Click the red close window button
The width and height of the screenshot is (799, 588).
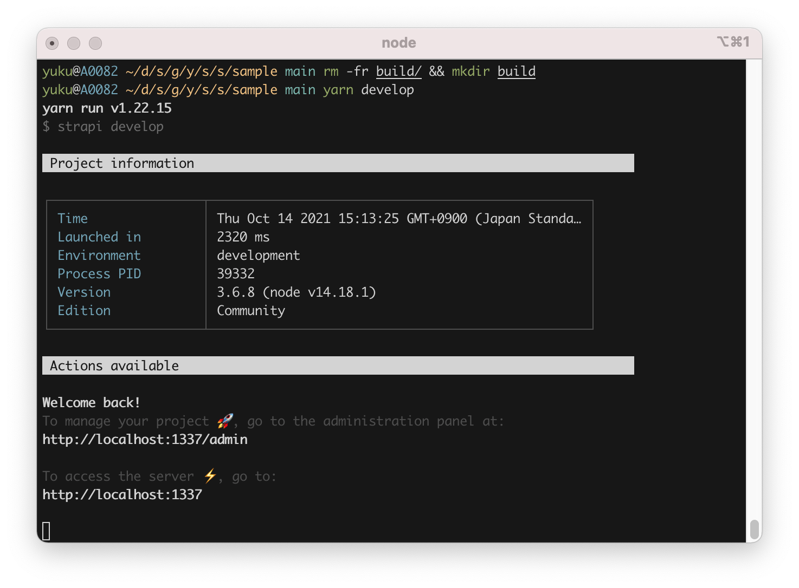click(52, 43)
